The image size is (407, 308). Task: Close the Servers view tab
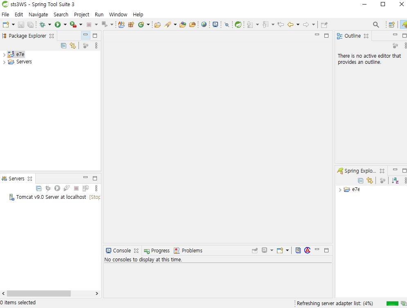[x=30, y=179]
